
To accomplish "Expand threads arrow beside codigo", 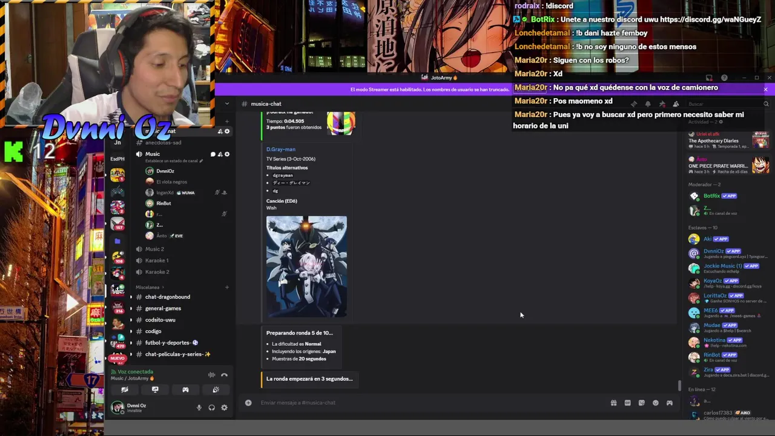I will 131,332.
